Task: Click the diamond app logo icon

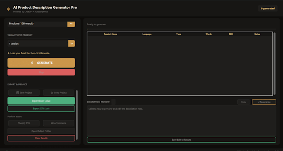Action: 8,9
